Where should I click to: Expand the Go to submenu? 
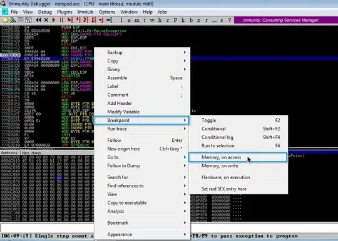(x=142, y=157)
